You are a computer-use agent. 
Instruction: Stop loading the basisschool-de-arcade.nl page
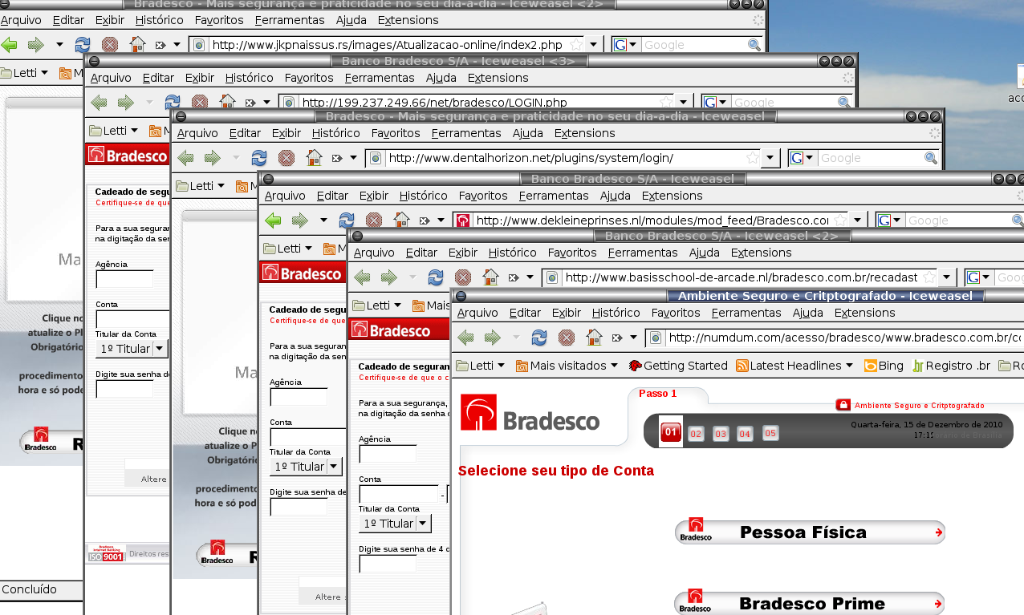point(463,277)
